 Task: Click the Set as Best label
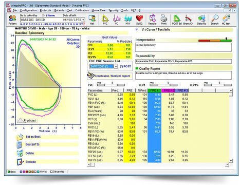tap(33, 137)
